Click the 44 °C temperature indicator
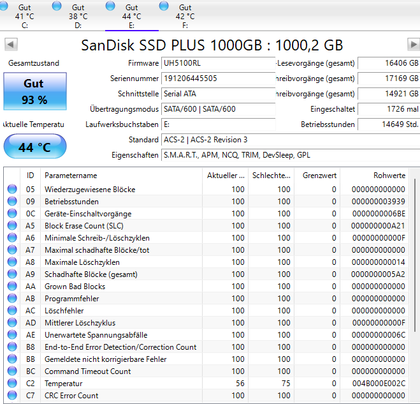The image size is (420, 404). click(x=35, y=147)
